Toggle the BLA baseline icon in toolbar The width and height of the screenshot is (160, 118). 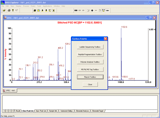pos(104,10)
